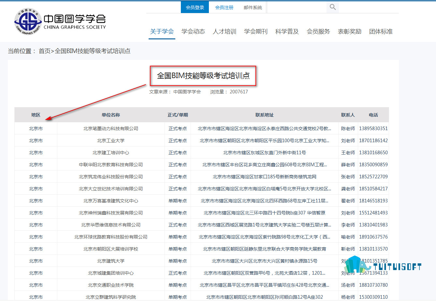
Task: Click phone number 15512481493
Action: pos(373,213)
